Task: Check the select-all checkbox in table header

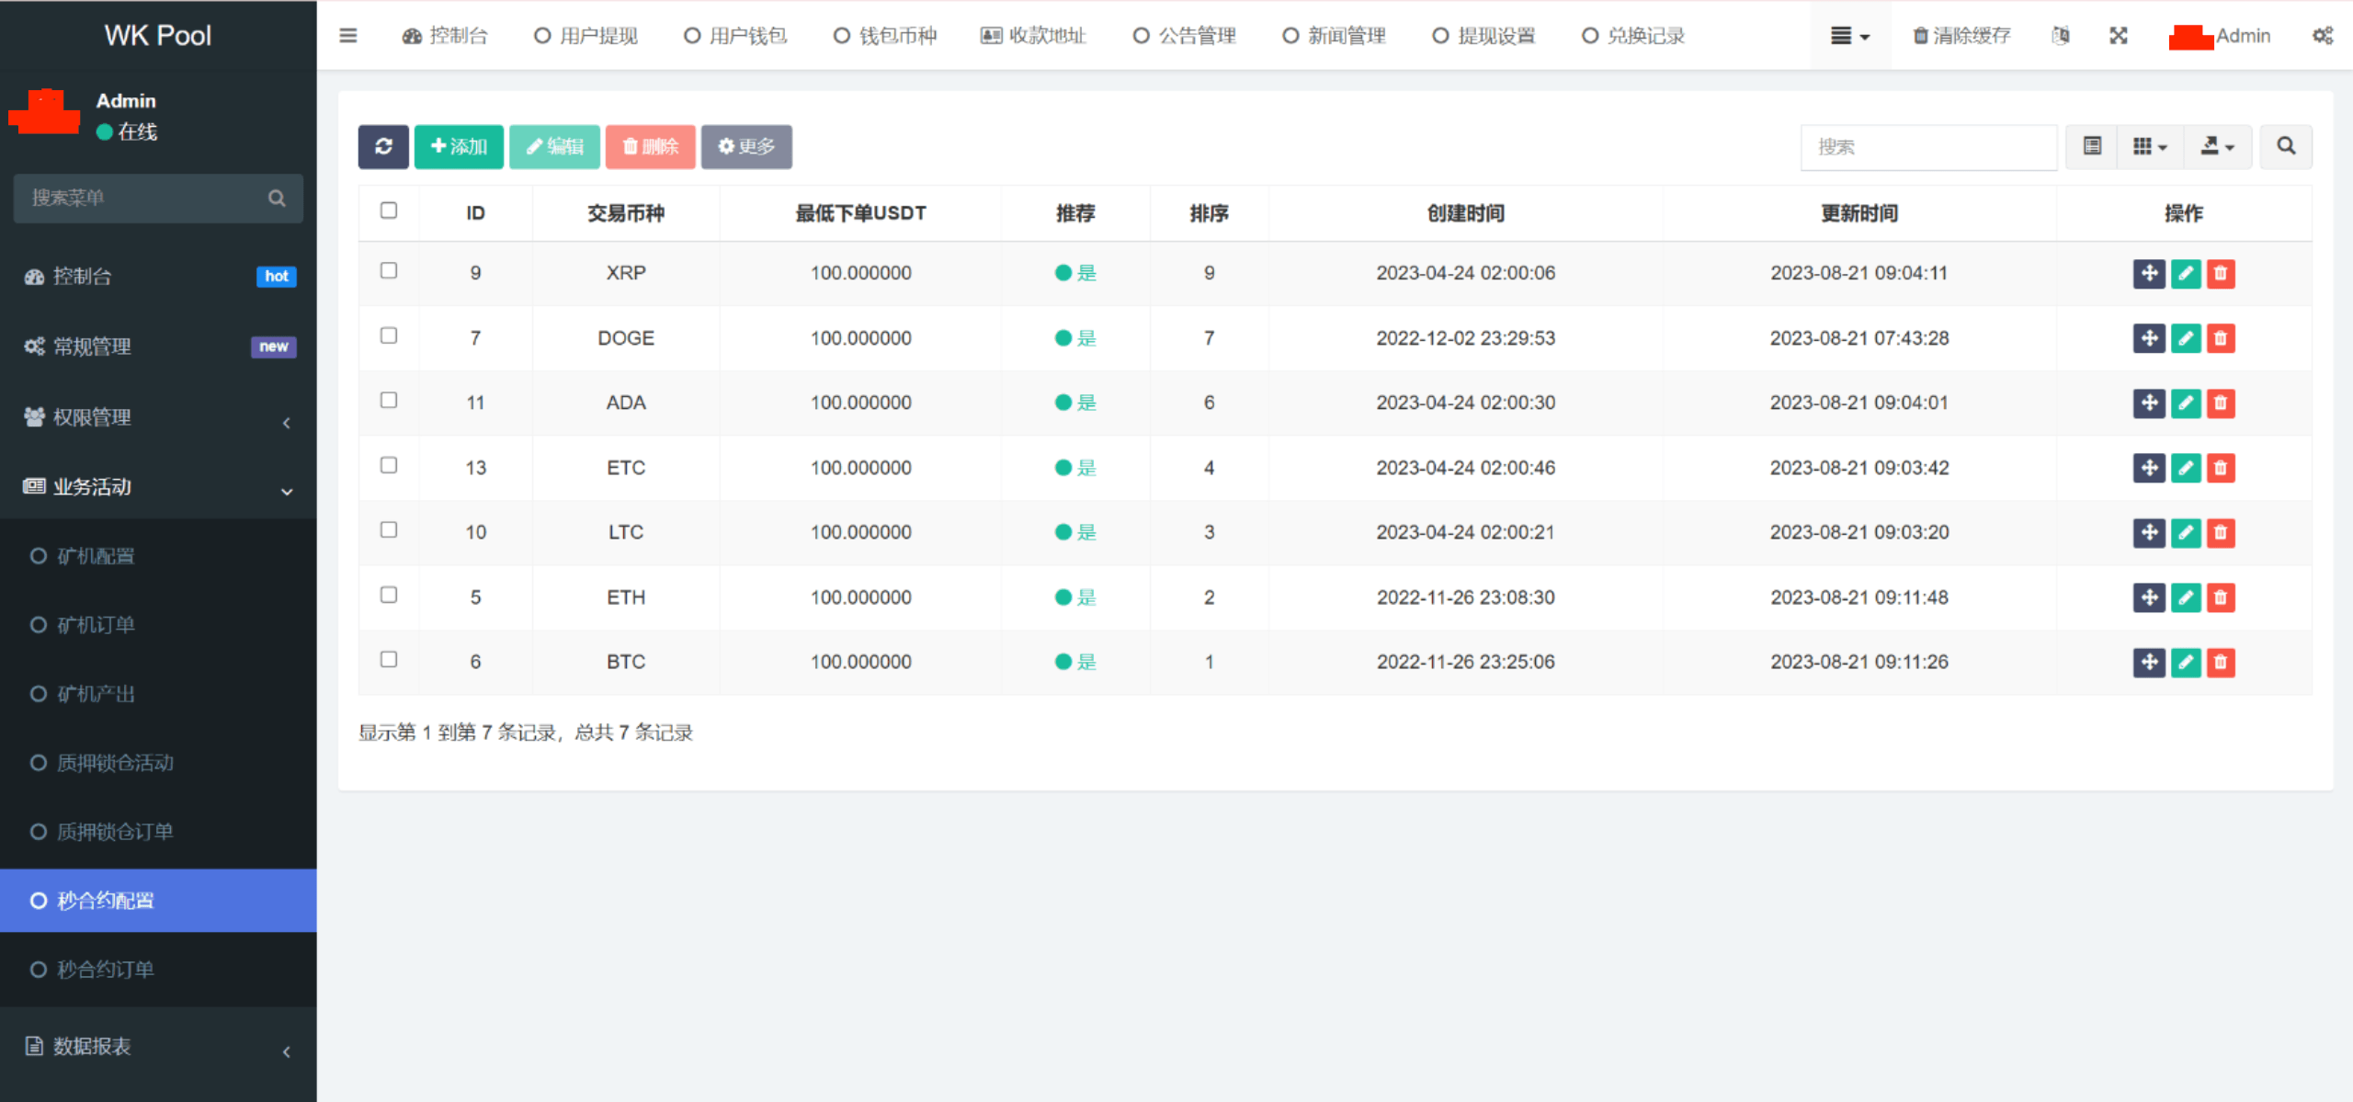Action: click(x=389, y=210)
